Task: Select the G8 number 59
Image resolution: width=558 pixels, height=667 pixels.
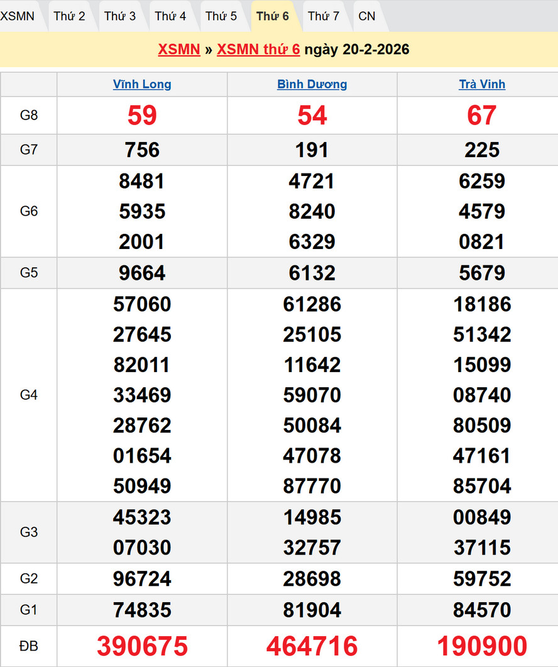Action: point(142,116)
